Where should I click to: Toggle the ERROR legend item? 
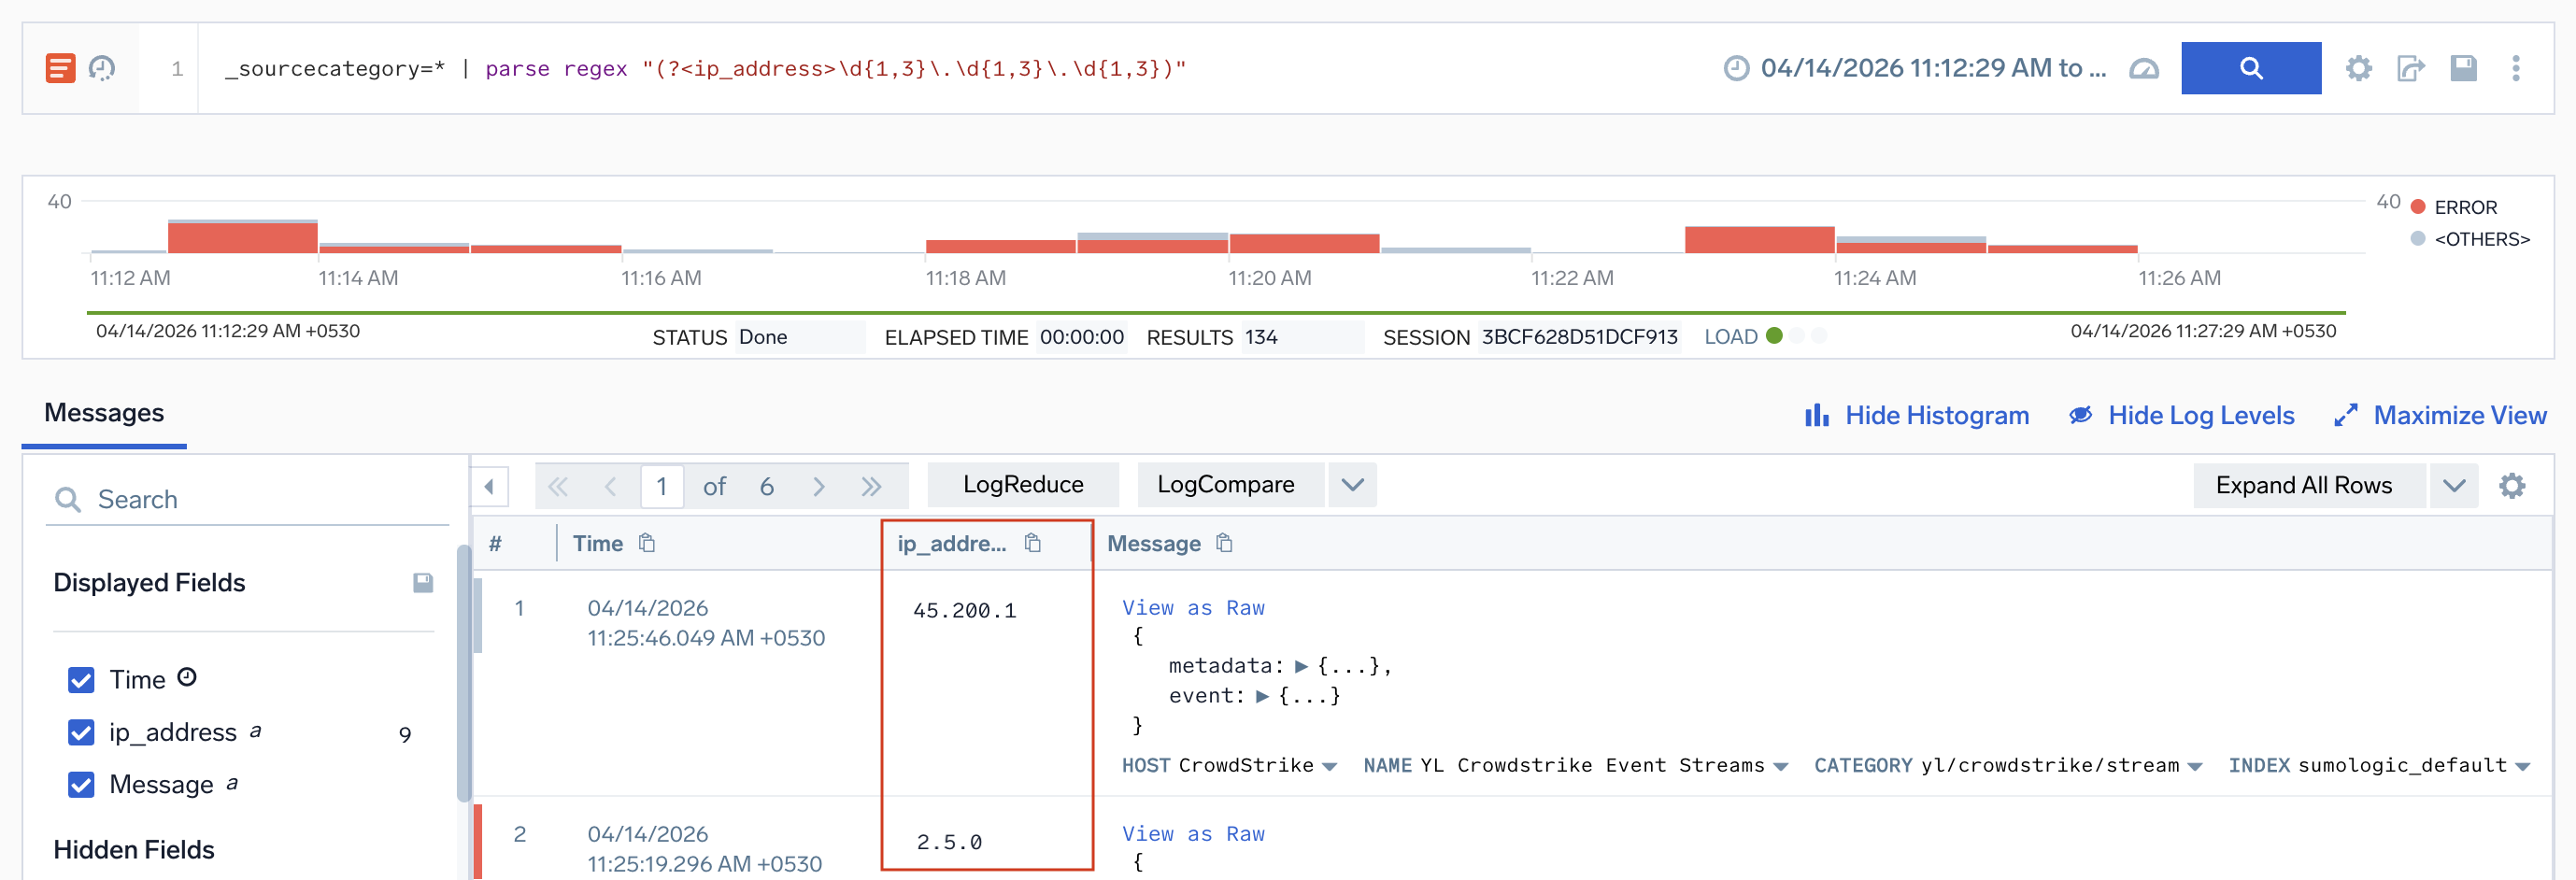[x=2453, y=207]
